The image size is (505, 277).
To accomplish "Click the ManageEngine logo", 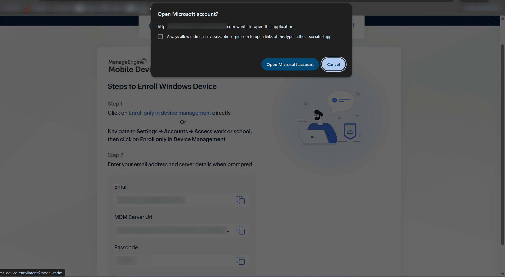I will tap(129, 65).
